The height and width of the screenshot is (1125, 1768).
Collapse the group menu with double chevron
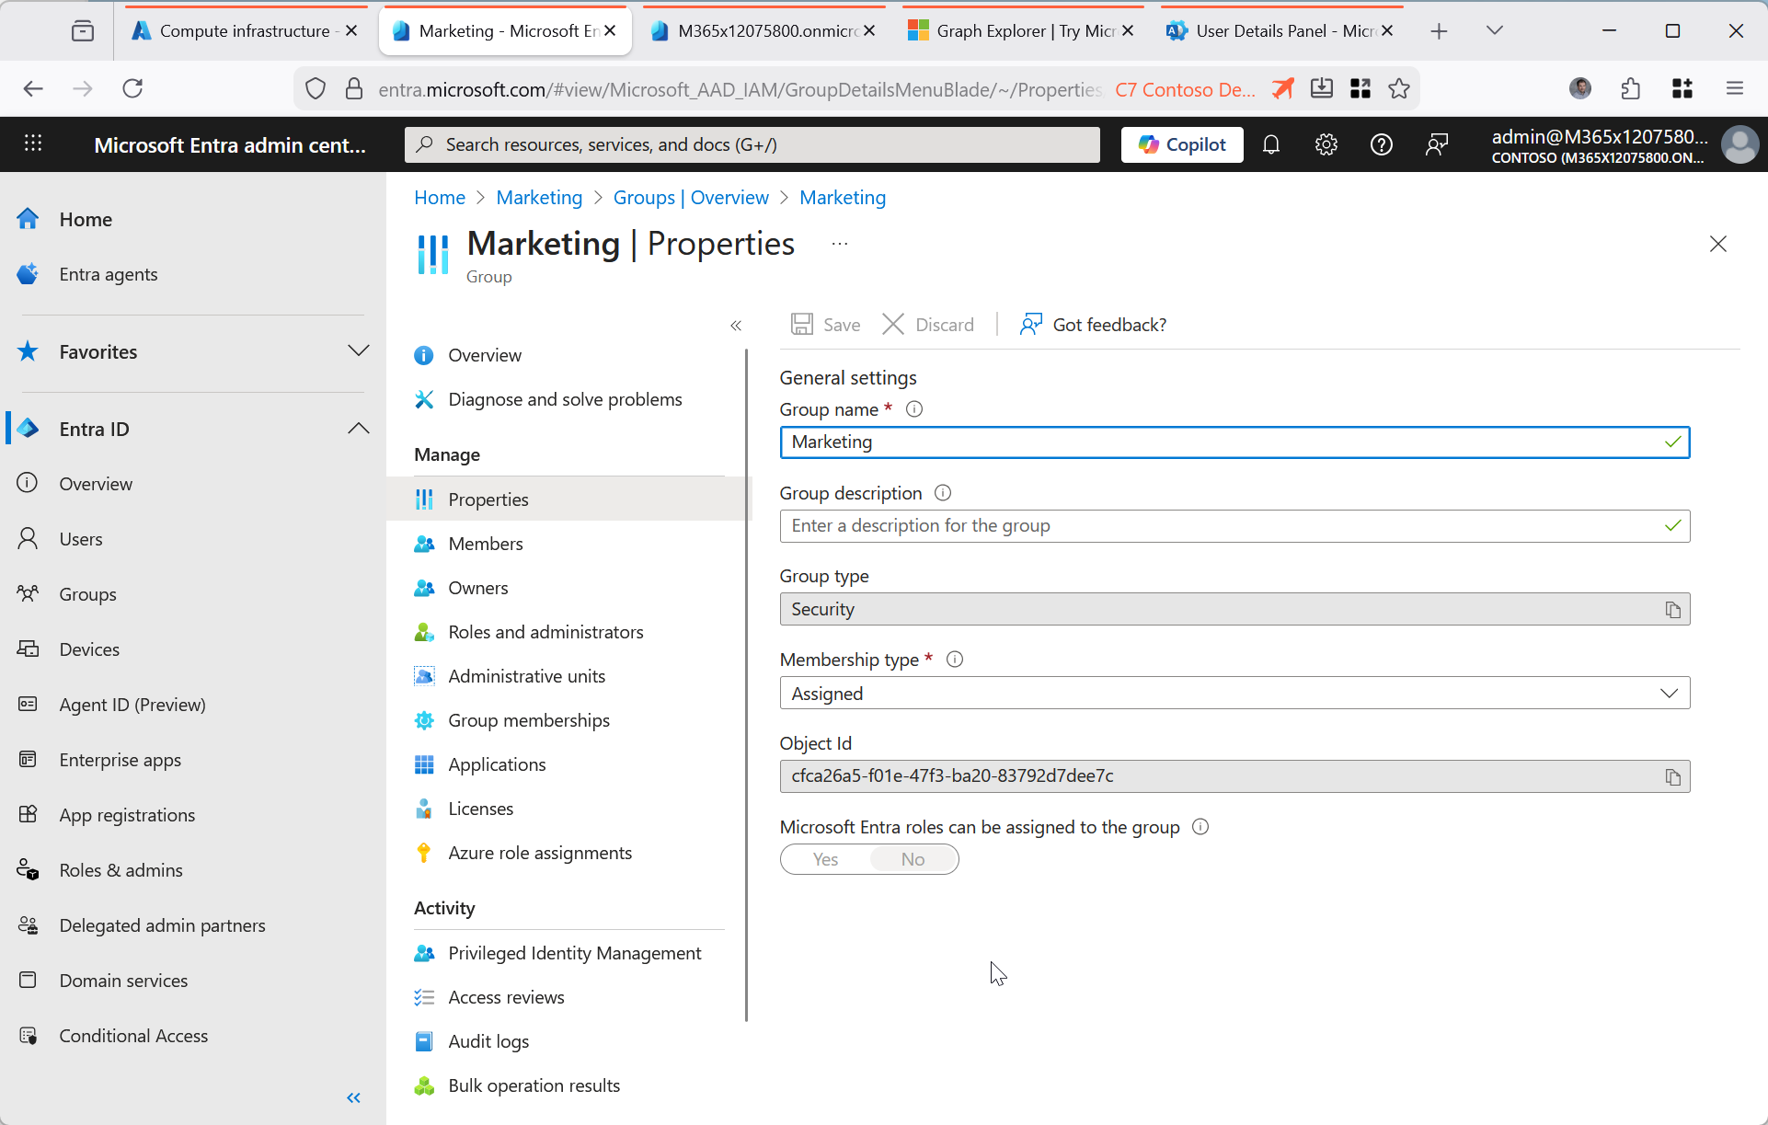click(736, 326)
